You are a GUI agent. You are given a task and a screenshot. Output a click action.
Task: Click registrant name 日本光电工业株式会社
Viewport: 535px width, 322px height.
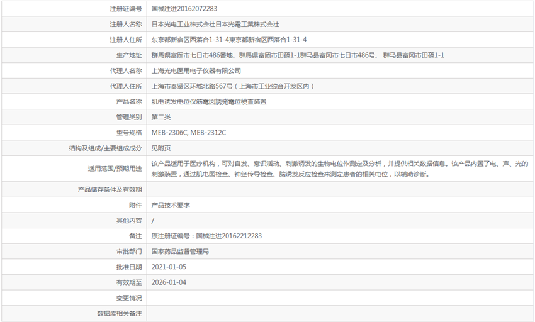(183, 25)
